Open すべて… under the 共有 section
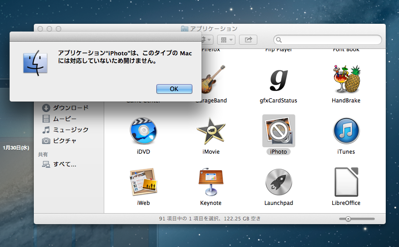Screen dimensions: 399x247 (x=64, y=164)
